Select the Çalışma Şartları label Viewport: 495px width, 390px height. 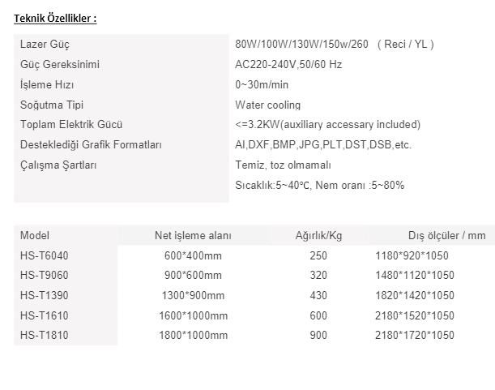coord(58,165)
